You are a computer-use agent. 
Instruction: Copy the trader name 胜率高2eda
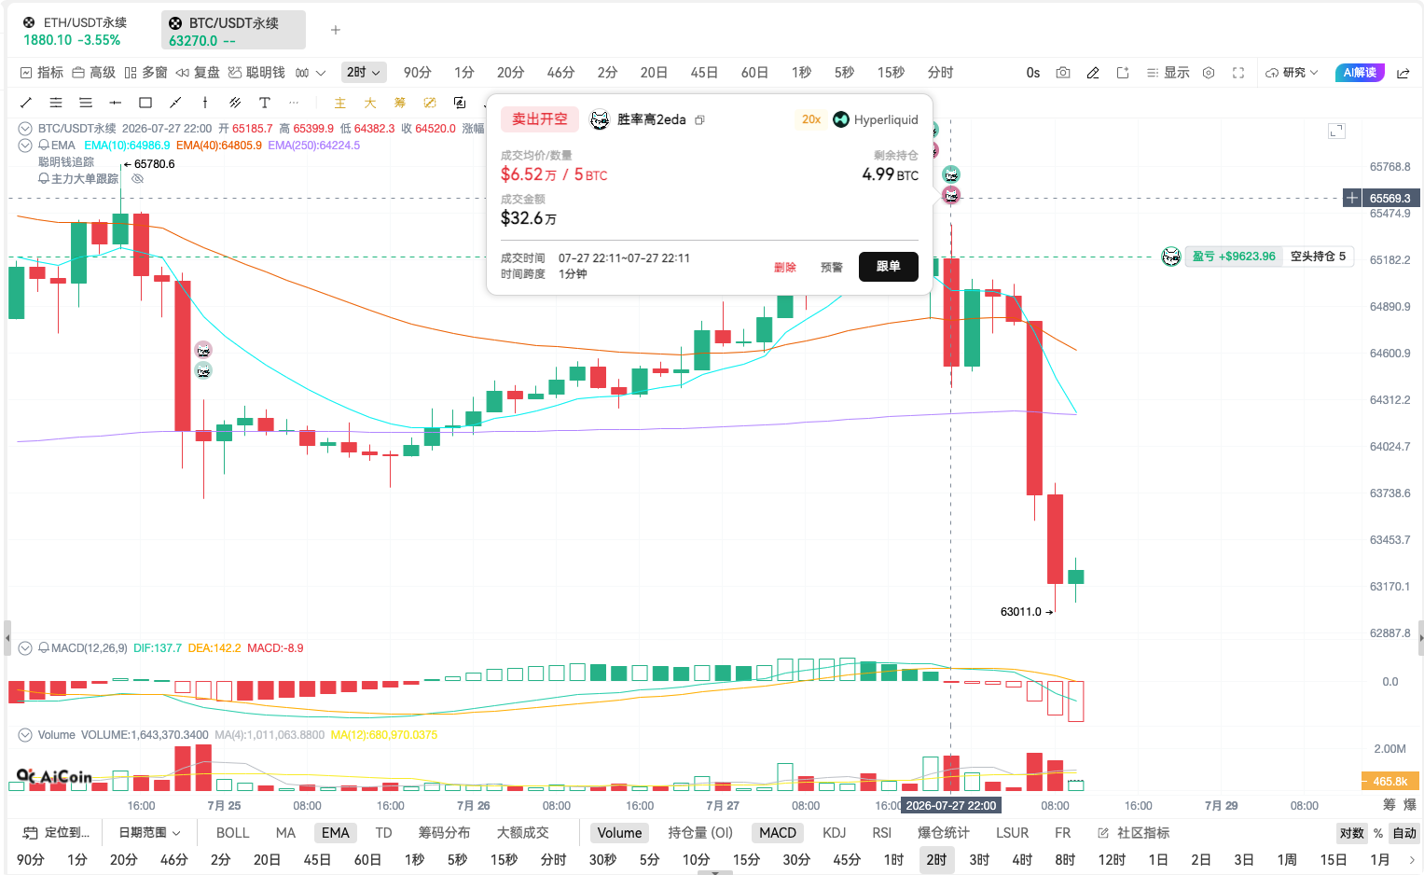click(700, 120)
